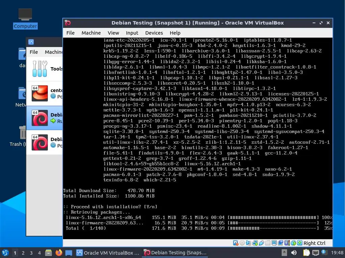Click the VM network adapters indicator
The width and height of the screenshot is (345, 258).
click(x=255, y=243)
